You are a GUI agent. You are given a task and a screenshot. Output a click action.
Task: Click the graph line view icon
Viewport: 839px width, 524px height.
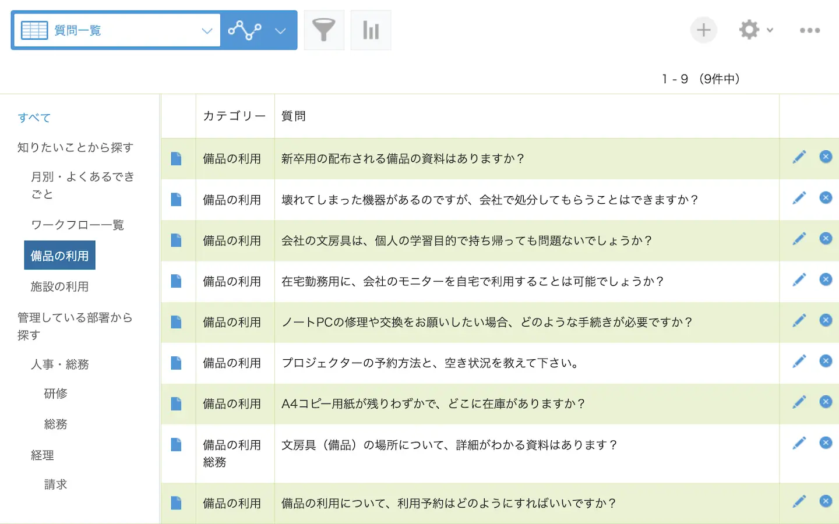click(244, 30)
